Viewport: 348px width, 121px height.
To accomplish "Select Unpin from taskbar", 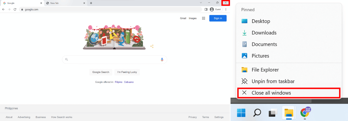I will 289,81.
